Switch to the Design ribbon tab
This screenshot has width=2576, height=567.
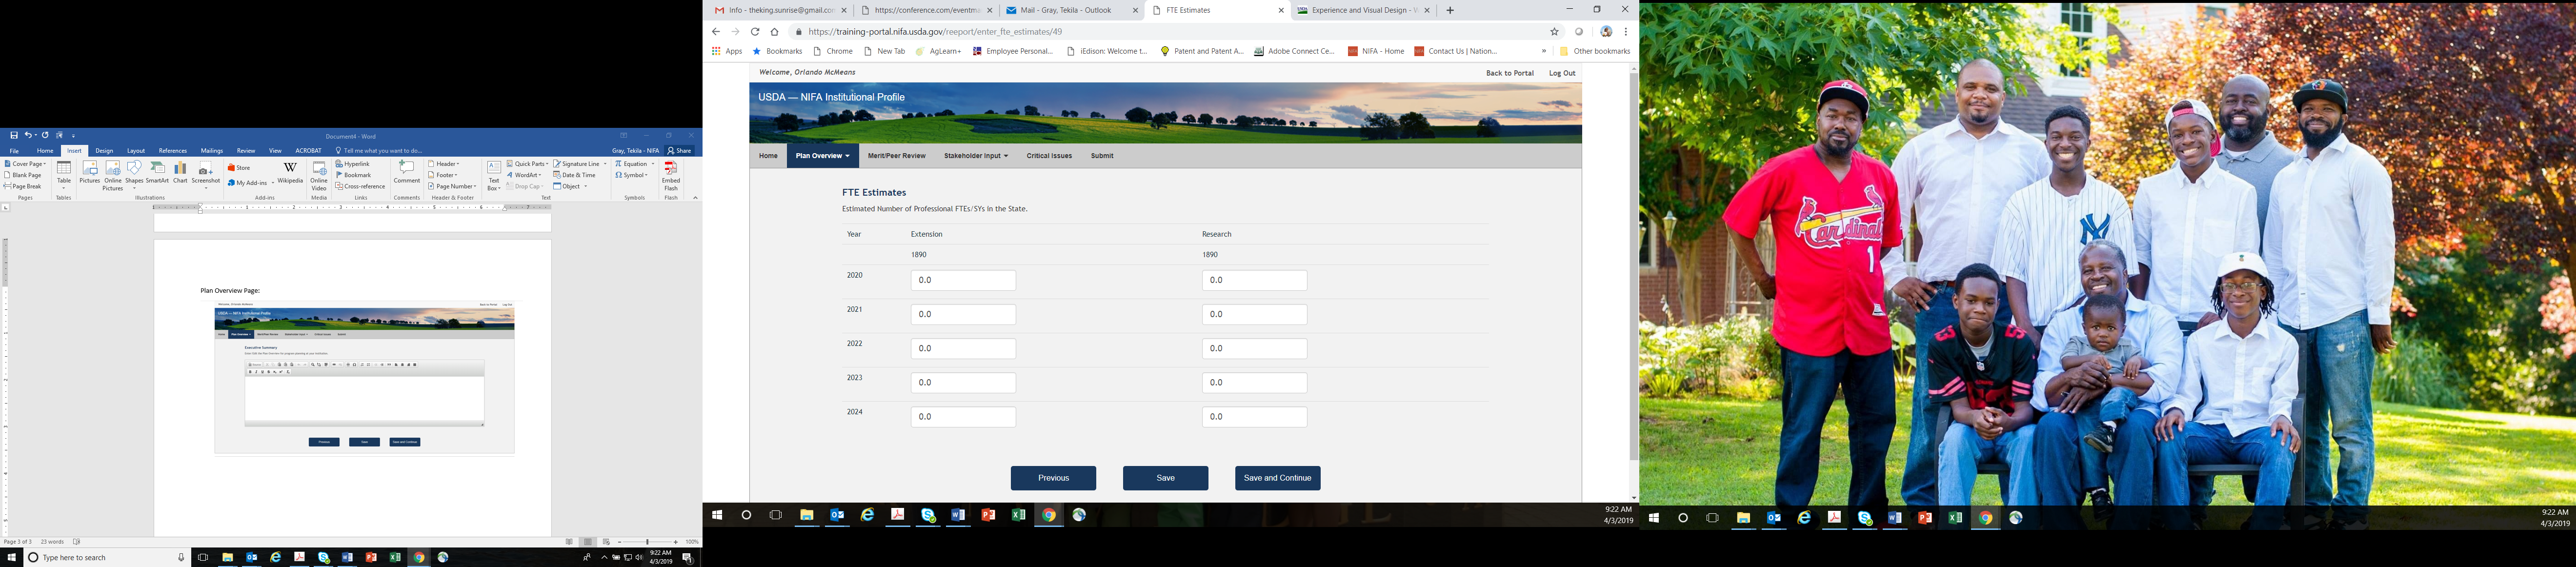(104, 151)
